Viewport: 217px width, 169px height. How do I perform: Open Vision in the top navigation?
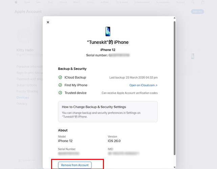tap(90, 2)
